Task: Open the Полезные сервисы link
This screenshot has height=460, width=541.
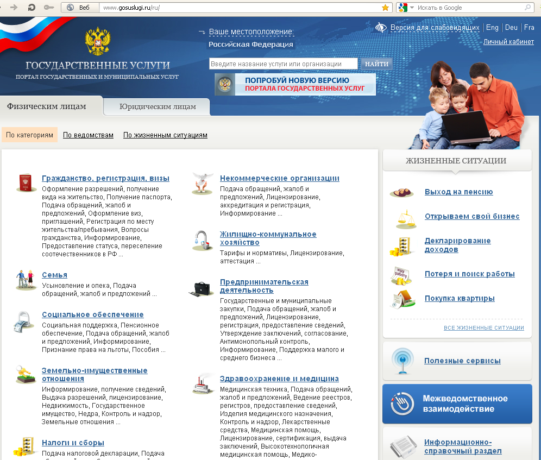Action: (x=462, y=361)
